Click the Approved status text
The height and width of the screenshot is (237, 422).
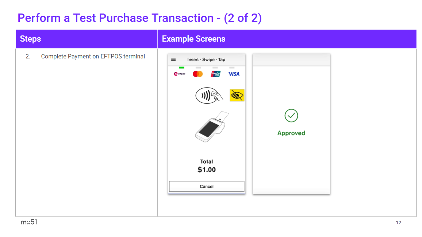pyautogui.click(x=291, y=133)
